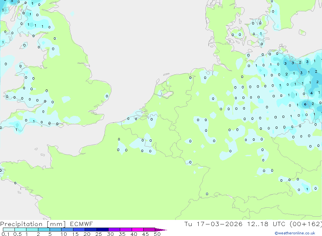322x236 pixels.
Task: Click the '20' legend scale label
Action: tap(87, 234)
